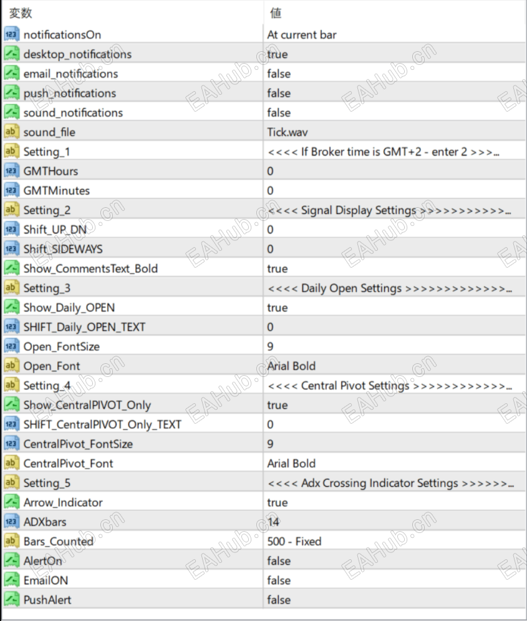Edit the Shift_UP_DN value field
Image resolution: width=527 pixels, height=621 pixels.
click(394, 229)
